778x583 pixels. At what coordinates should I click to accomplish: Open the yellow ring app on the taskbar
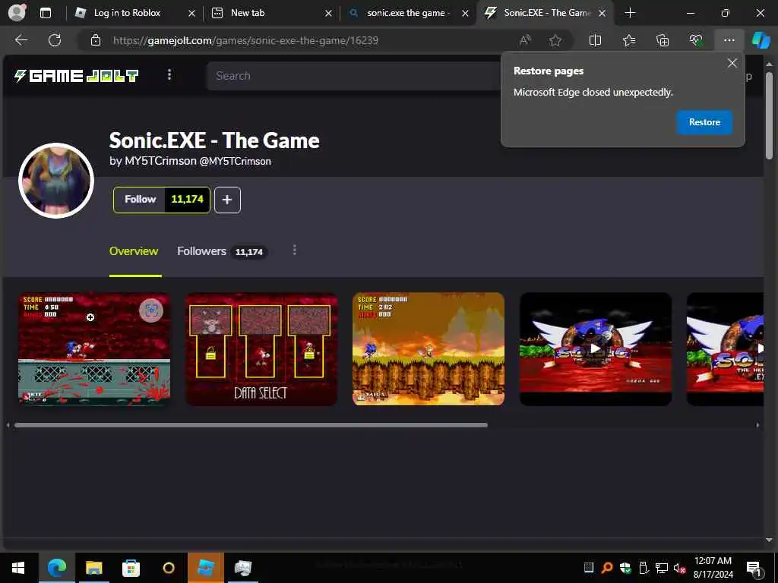tap(169, 568)
